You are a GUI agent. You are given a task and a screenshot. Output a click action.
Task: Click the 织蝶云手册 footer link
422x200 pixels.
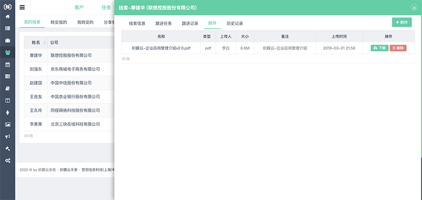[x=69, y=170]
